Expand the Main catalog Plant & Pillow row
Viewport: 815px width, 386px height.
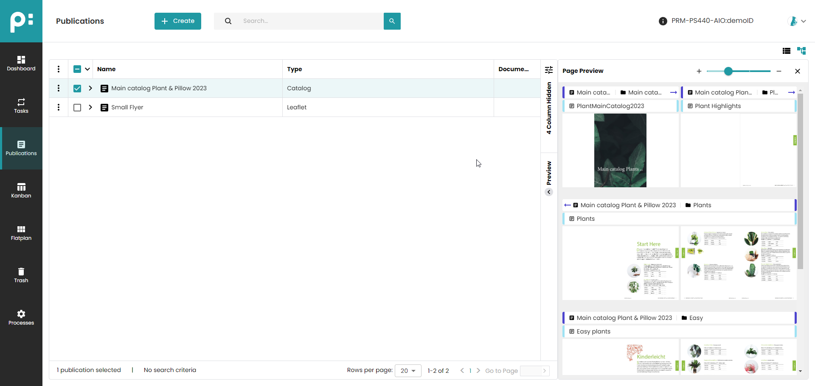click(x=90, y=88)
